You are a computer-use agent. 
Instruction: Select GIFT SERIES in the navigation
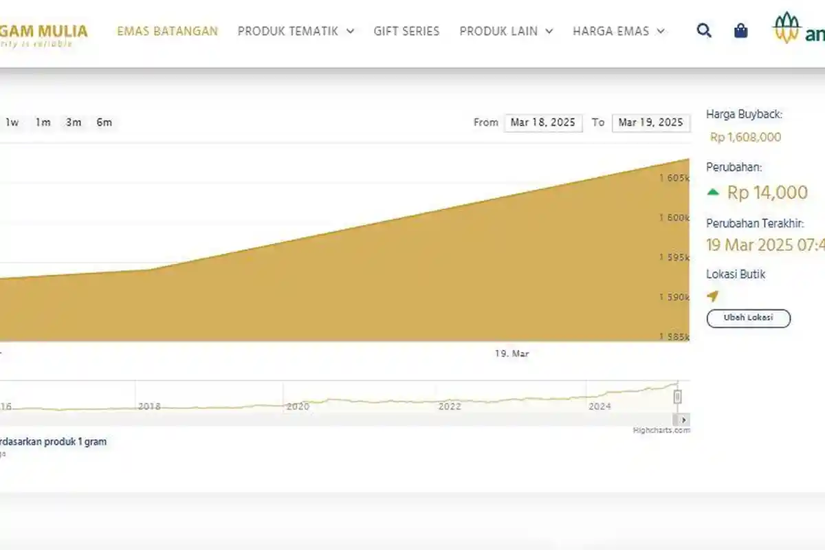(406, 31)
